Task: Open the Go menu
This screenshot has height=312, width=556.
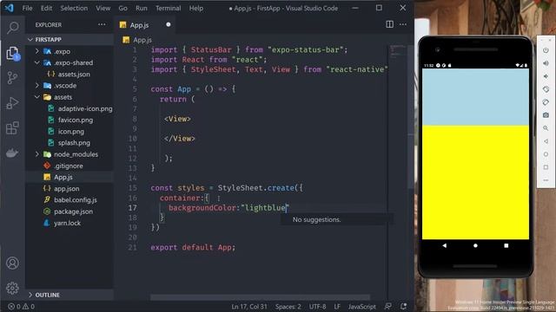Action: (x=122, y=8)
